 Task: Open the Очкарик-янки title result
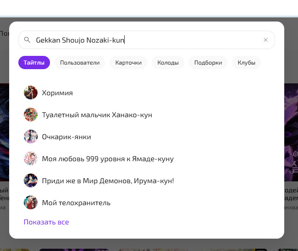(x=66, y=137)
